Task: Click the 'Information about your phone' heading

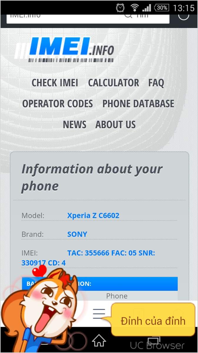Action: [x=92, y=177]
